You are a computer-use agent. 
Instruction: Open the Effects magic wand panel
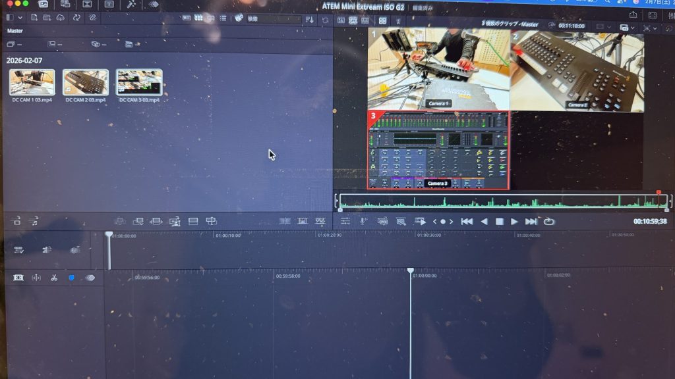pyautogui.click(x=131, y=4)
